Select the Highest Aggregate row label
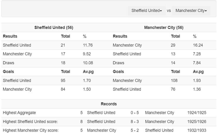The width and height of the screenshot is (217, 137). [x=19, y=113]
